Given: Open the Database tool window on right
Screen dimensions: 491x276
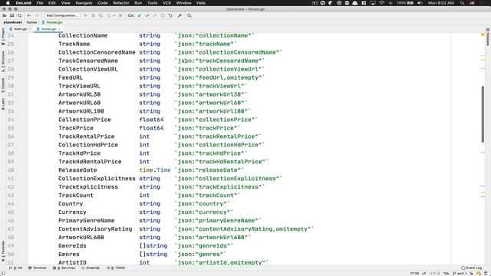Looking at the screenshot, I should tap(488, 36).
